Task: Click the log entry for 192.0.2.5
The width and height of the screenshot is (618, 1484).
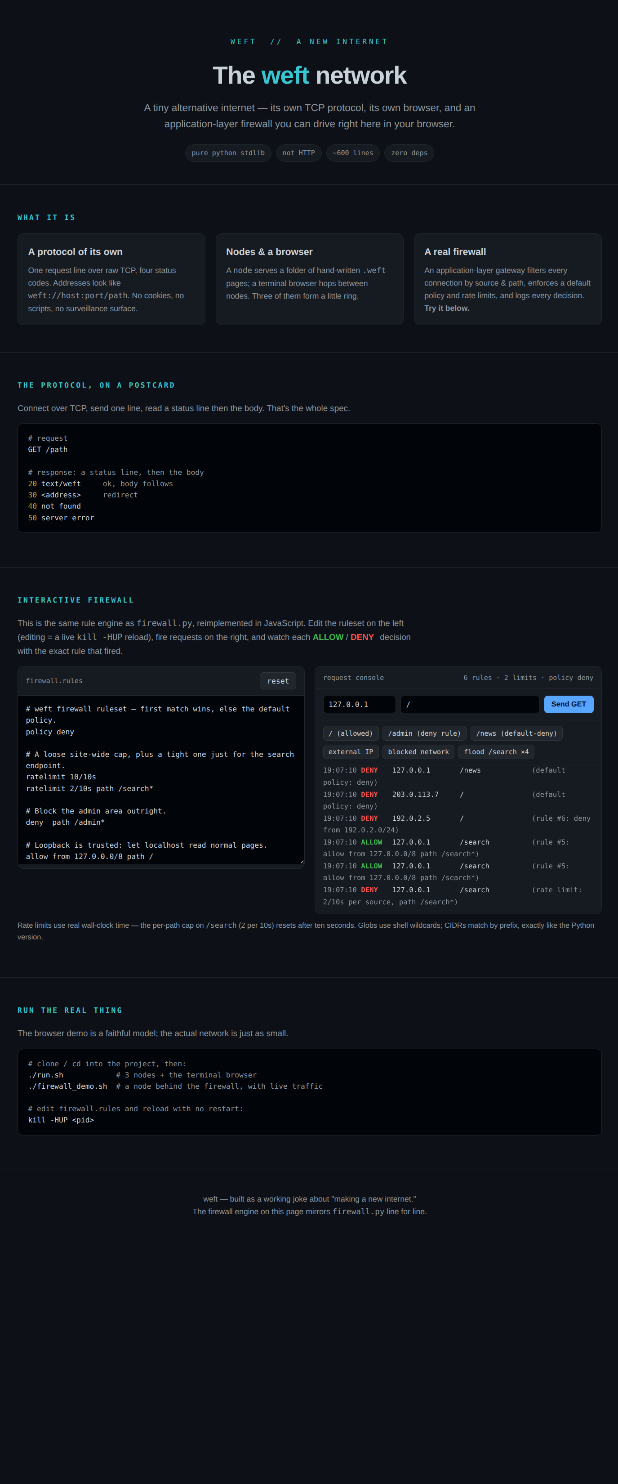Action: [458, 824]
